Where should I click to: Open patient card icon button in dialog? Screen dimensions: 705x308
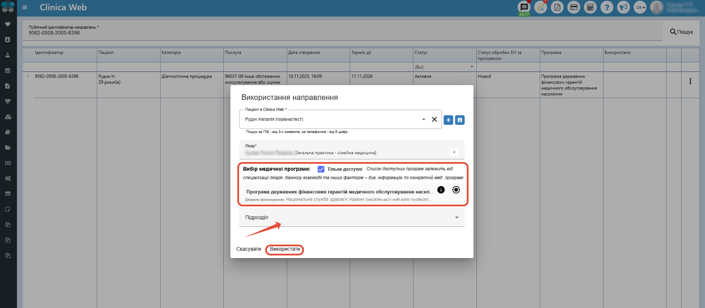point(460,120)
